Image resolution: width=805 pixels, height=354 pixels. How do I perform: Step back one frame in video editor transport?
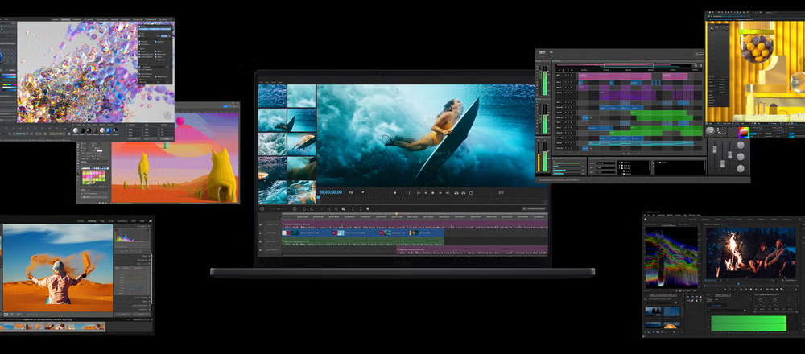tap(426, 193)
